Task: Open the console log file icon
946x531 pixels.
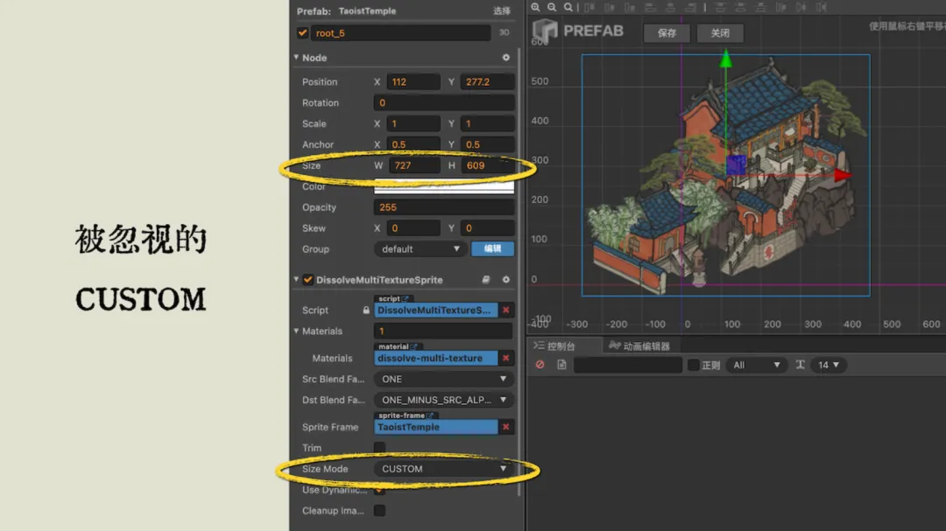Action: tap(561, 365)
